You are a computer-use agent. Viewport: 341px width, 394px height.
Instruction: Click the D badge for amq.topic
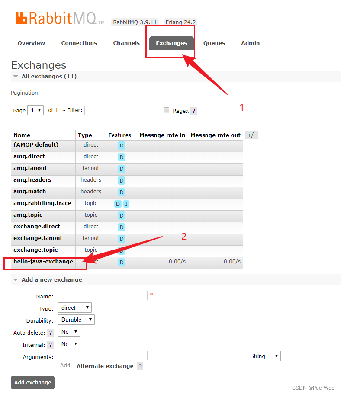point(122,215)
